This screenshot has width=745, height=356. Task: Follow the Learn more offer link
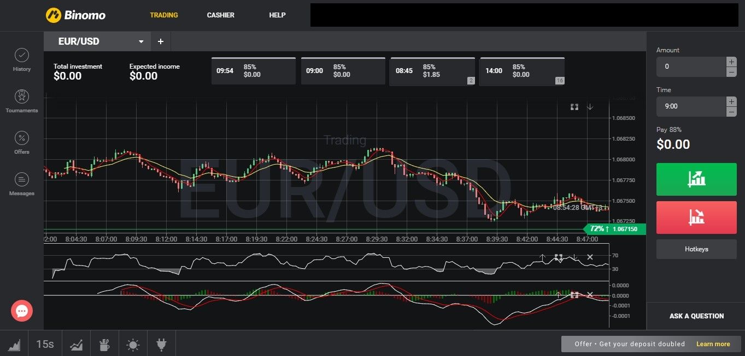pyautogui.click(x=713, y=344)
